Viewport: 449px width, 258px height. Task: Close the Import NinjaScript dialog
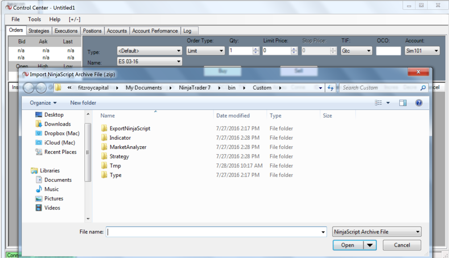(x=418, y=72)
